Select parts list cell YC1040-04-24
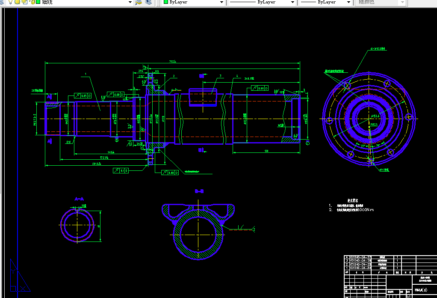 360,268
